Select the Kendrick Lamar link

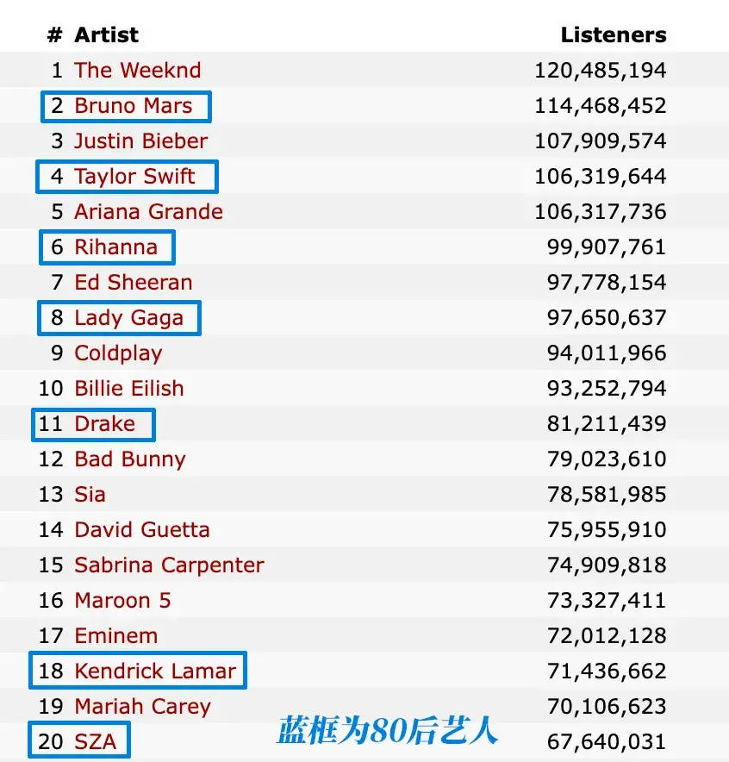pyautogui.click(x=155, y=671)
